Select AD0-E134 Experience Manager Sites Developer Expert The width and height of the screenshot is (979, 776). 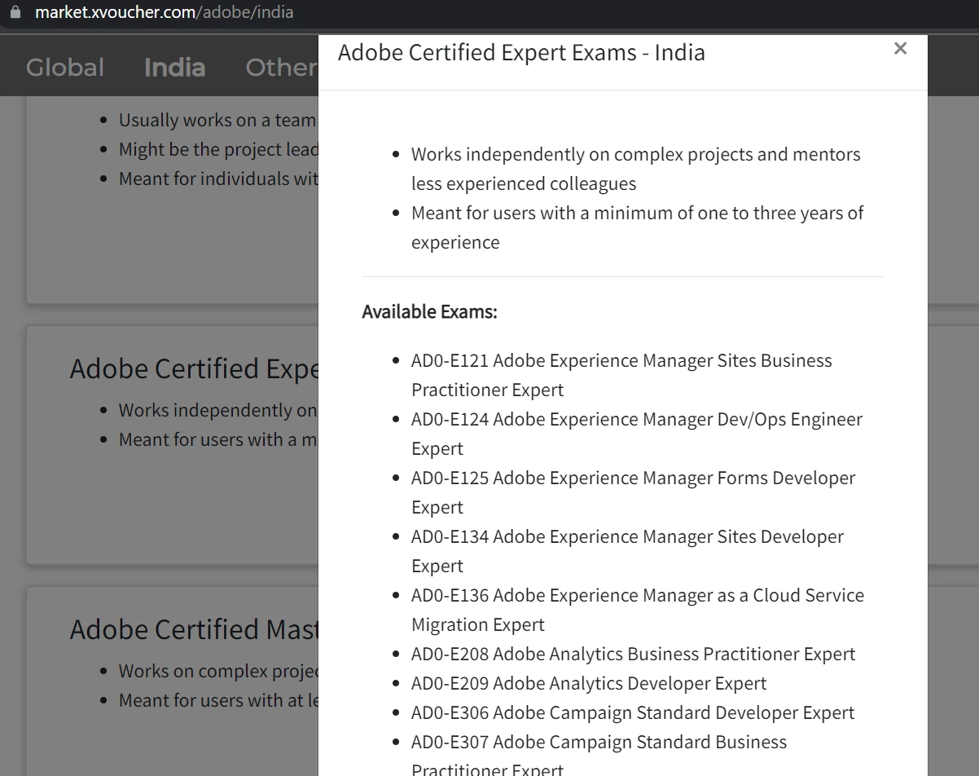click(627, 551)
